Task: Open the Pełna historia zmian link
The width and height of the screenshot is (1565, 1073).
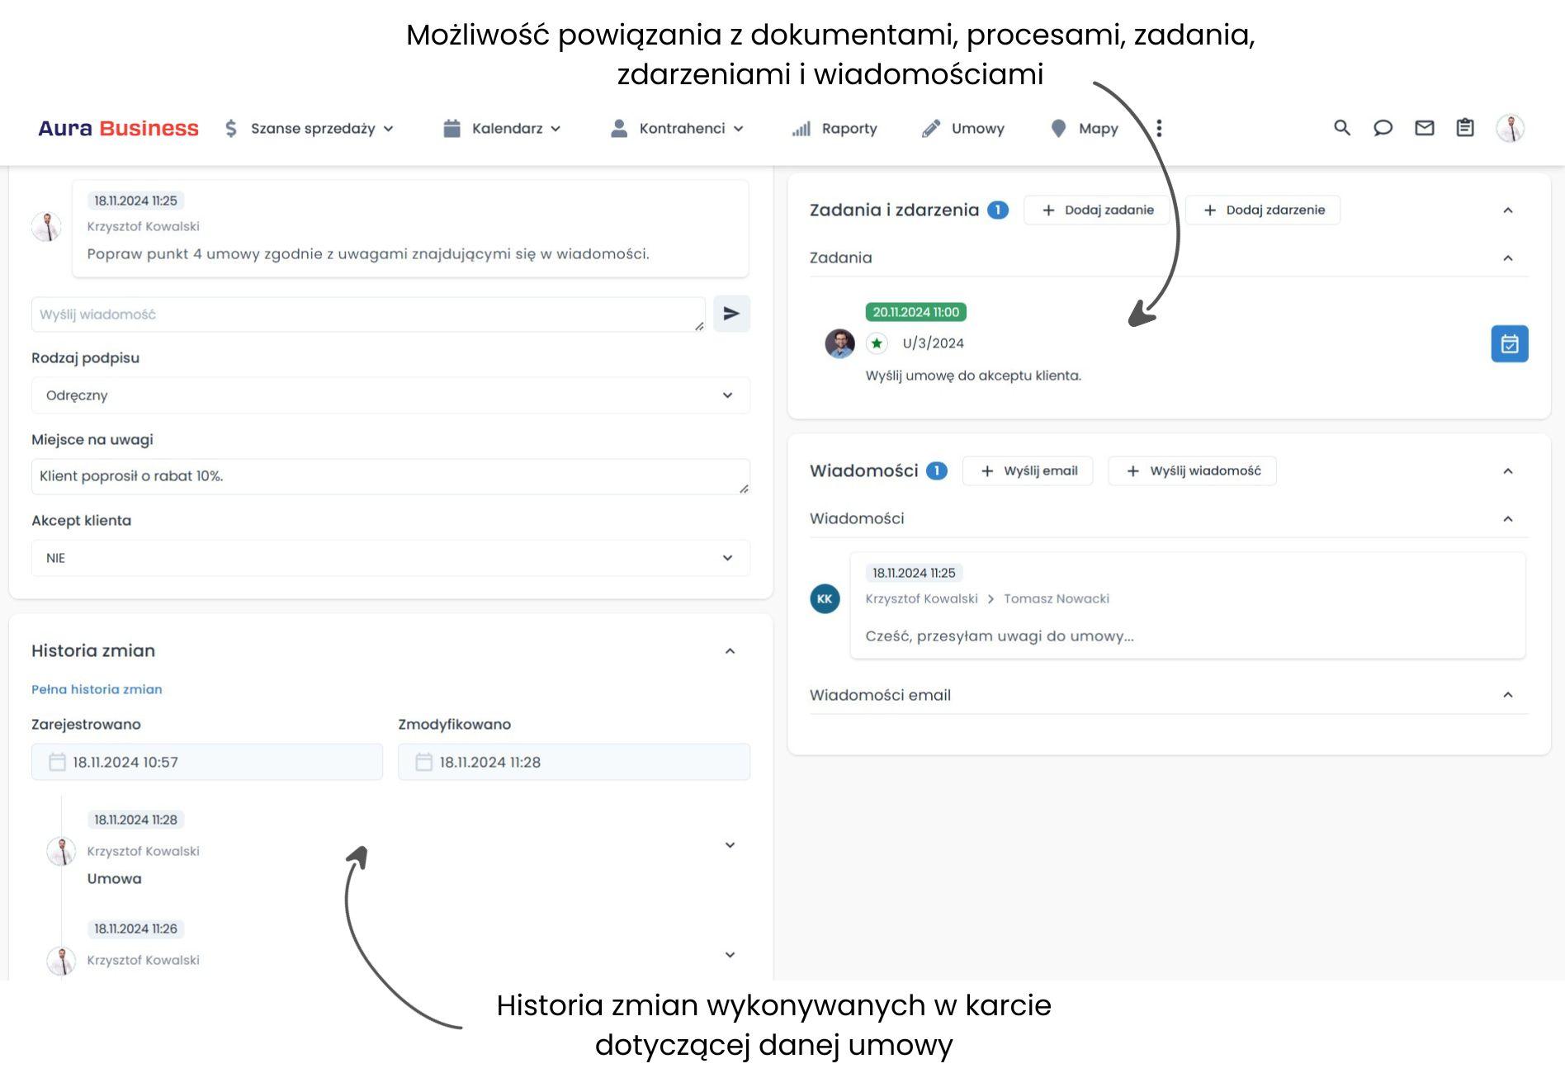Action: tap(97, 689)
